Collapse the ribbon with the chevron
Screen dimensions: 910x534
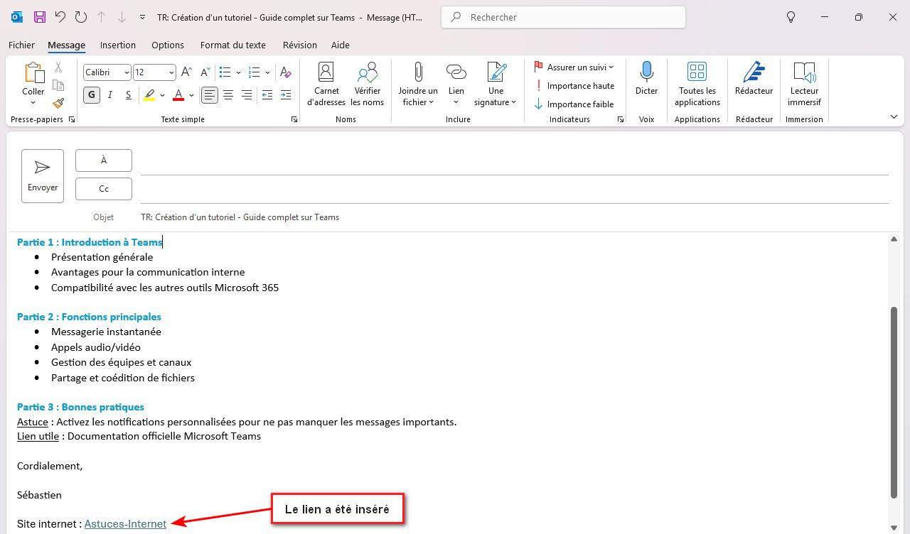(x=894, y=116)
